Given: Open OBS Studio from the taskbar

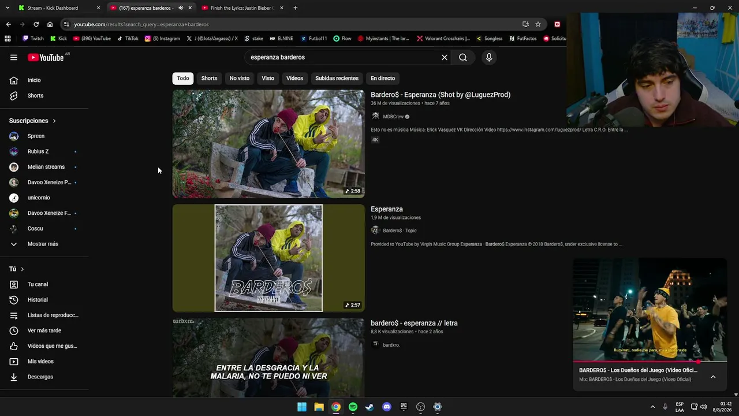Looking at the screenshot, I should (x=421, y=407).
